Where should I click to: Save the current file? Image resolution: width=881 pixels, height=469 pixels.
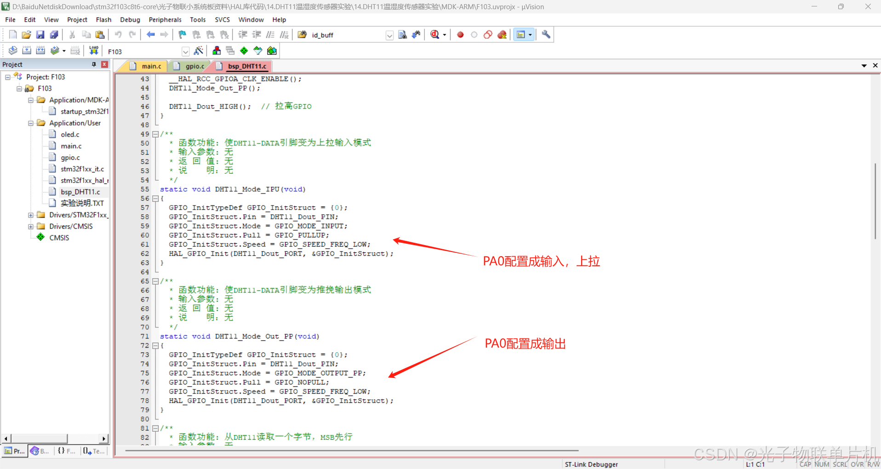point(40,34)
